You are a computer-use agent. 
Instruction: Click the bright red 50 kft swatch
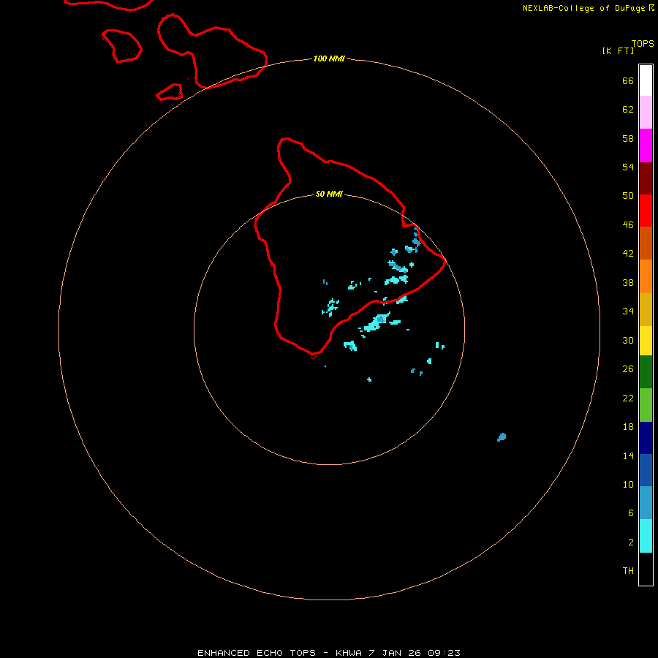[x=646, y=211]
